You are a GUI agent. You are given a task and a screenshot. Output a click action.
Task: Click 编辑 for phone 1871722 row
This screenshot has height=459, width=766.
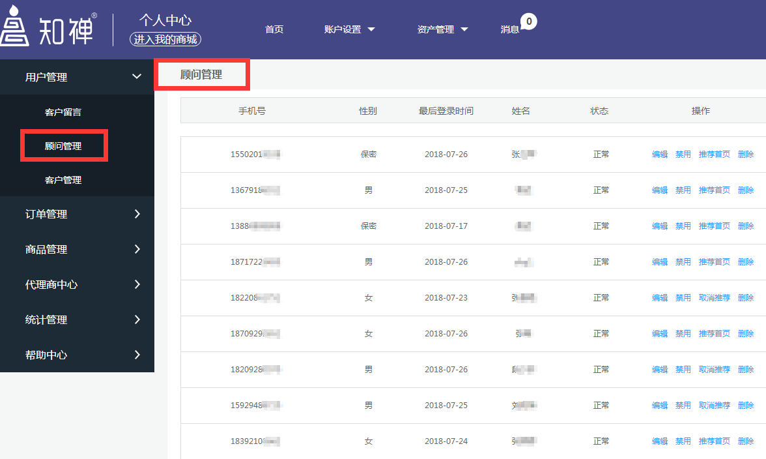click(659, 261)
